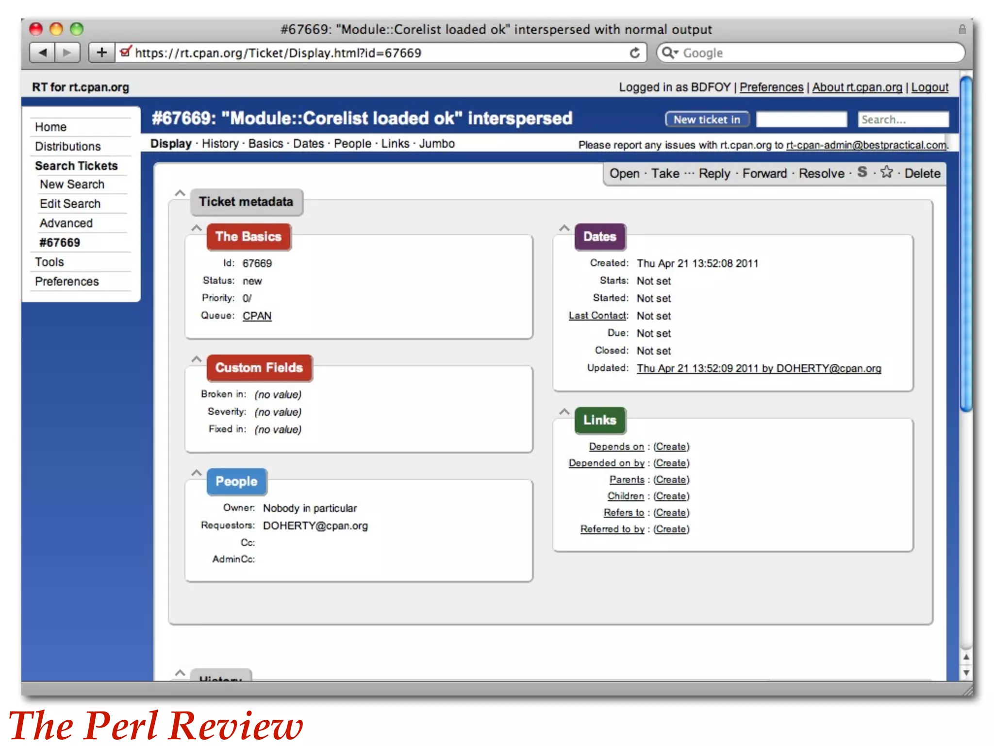The width and height of the screenshot is (994, 746).
Task: Click Reply in the ticket actions
Action: [x=714, y=173]
